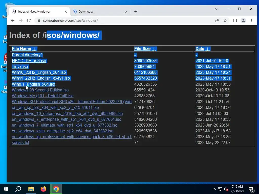Click the forward navigation arrow

[21, 20]
